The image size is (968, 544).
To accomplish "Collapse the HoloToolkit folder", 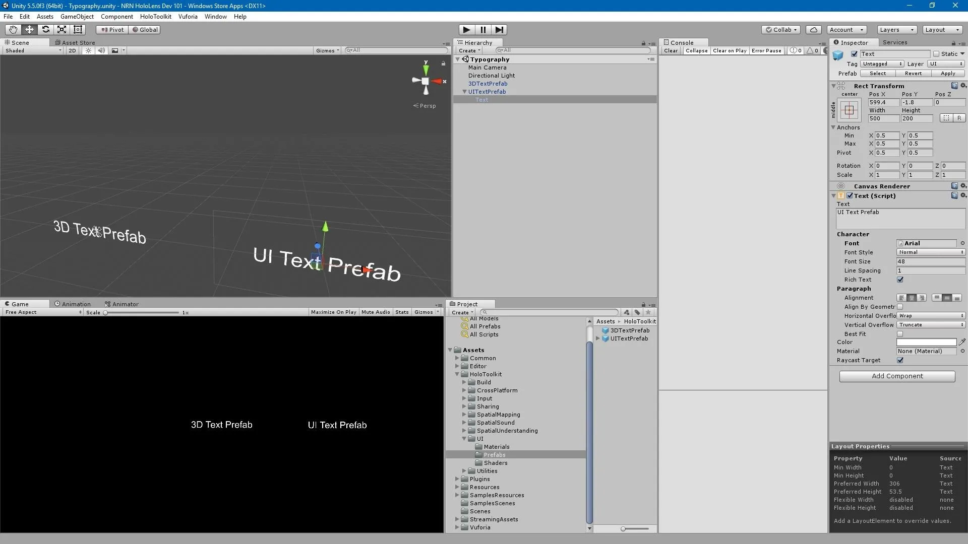I will pos(457,374).
